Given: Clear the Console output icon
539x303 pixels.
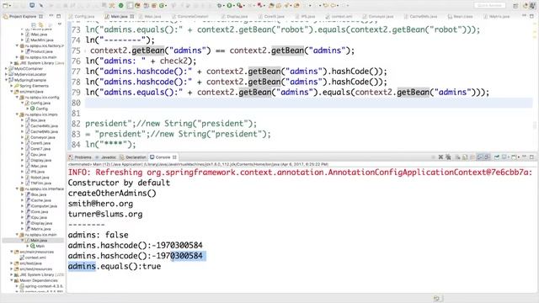Looking at the screenshot, I should [x=458, y=157].
